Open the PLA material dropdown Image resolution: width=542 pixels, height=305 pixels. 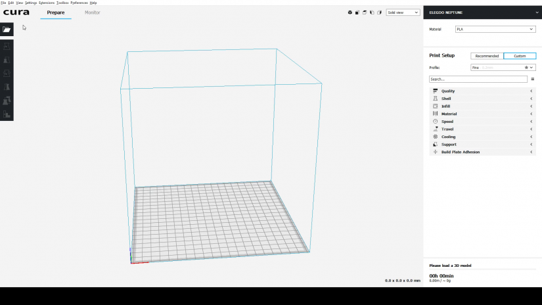495,30
